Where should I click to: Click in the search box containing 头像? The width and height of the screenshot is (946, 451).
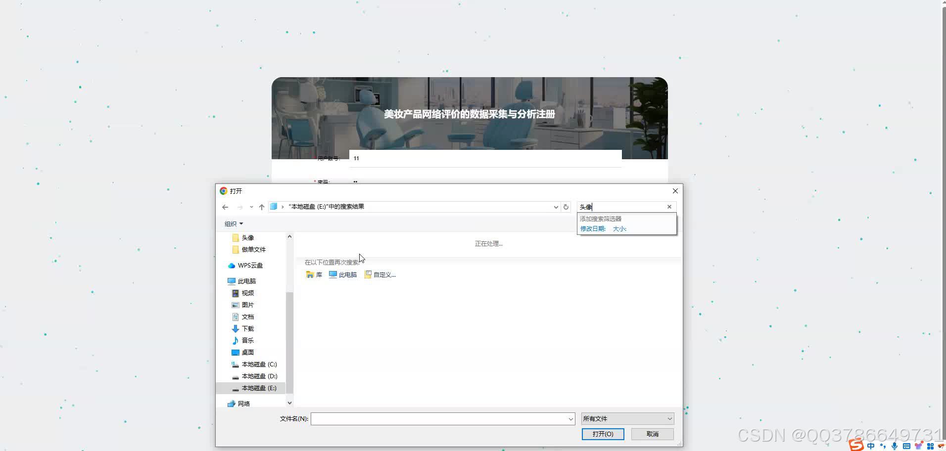click(x=621, y=207)
